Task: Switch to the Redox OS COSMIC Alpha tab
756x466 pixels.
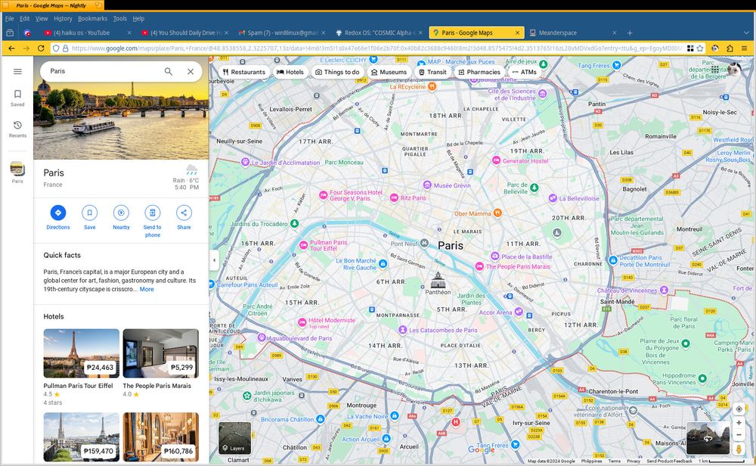Action: pos(379,33)
